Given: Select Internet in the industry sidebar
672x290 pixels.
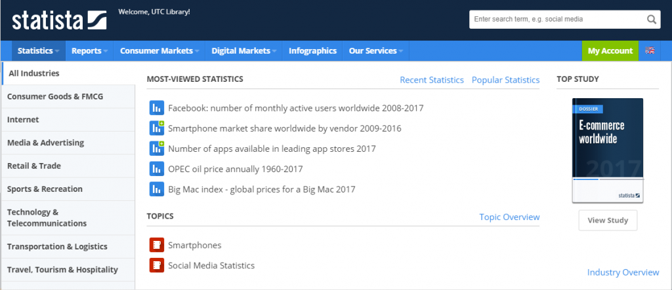Looking at the screenshot, I should [x=23, y=120].
